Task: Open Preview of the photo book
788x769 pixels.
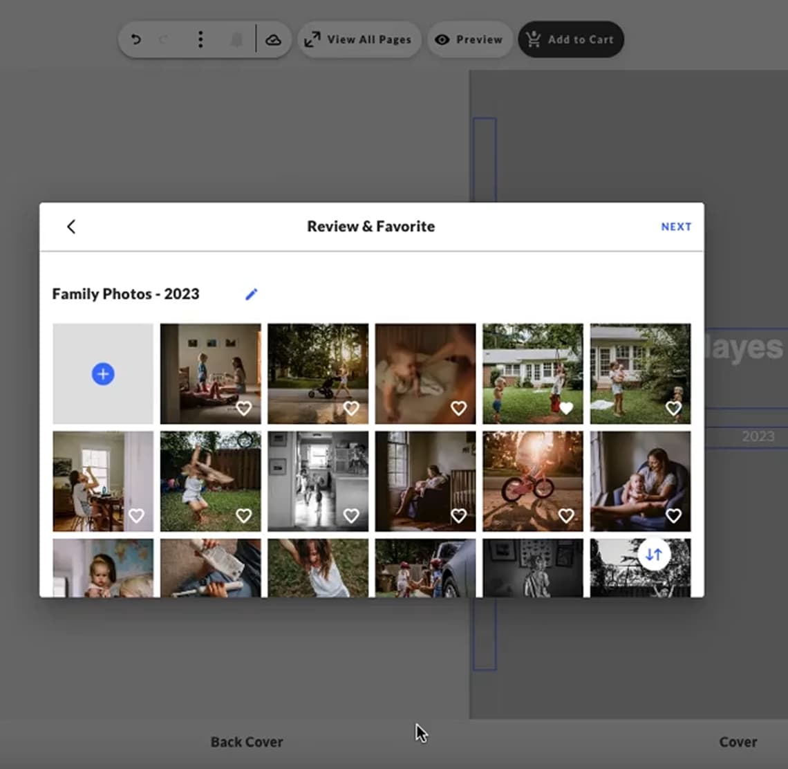Action: 469,39
